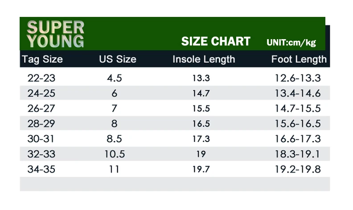Click insole length 19 cell
This screenshot has width=353, height=210.
[x=201, y=154]
